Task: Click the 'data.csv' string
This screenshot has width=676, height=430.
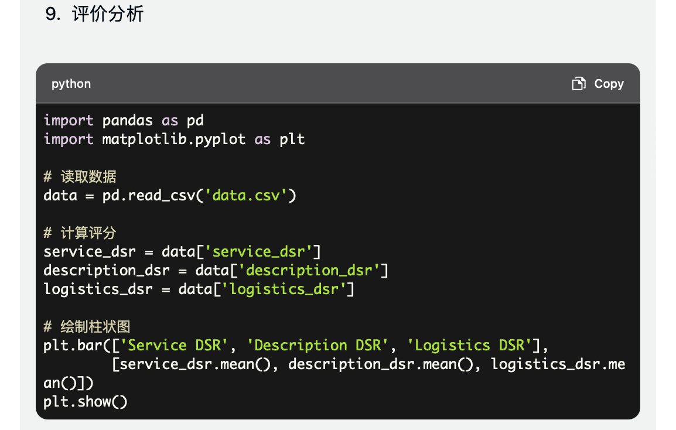Action: 246,196
